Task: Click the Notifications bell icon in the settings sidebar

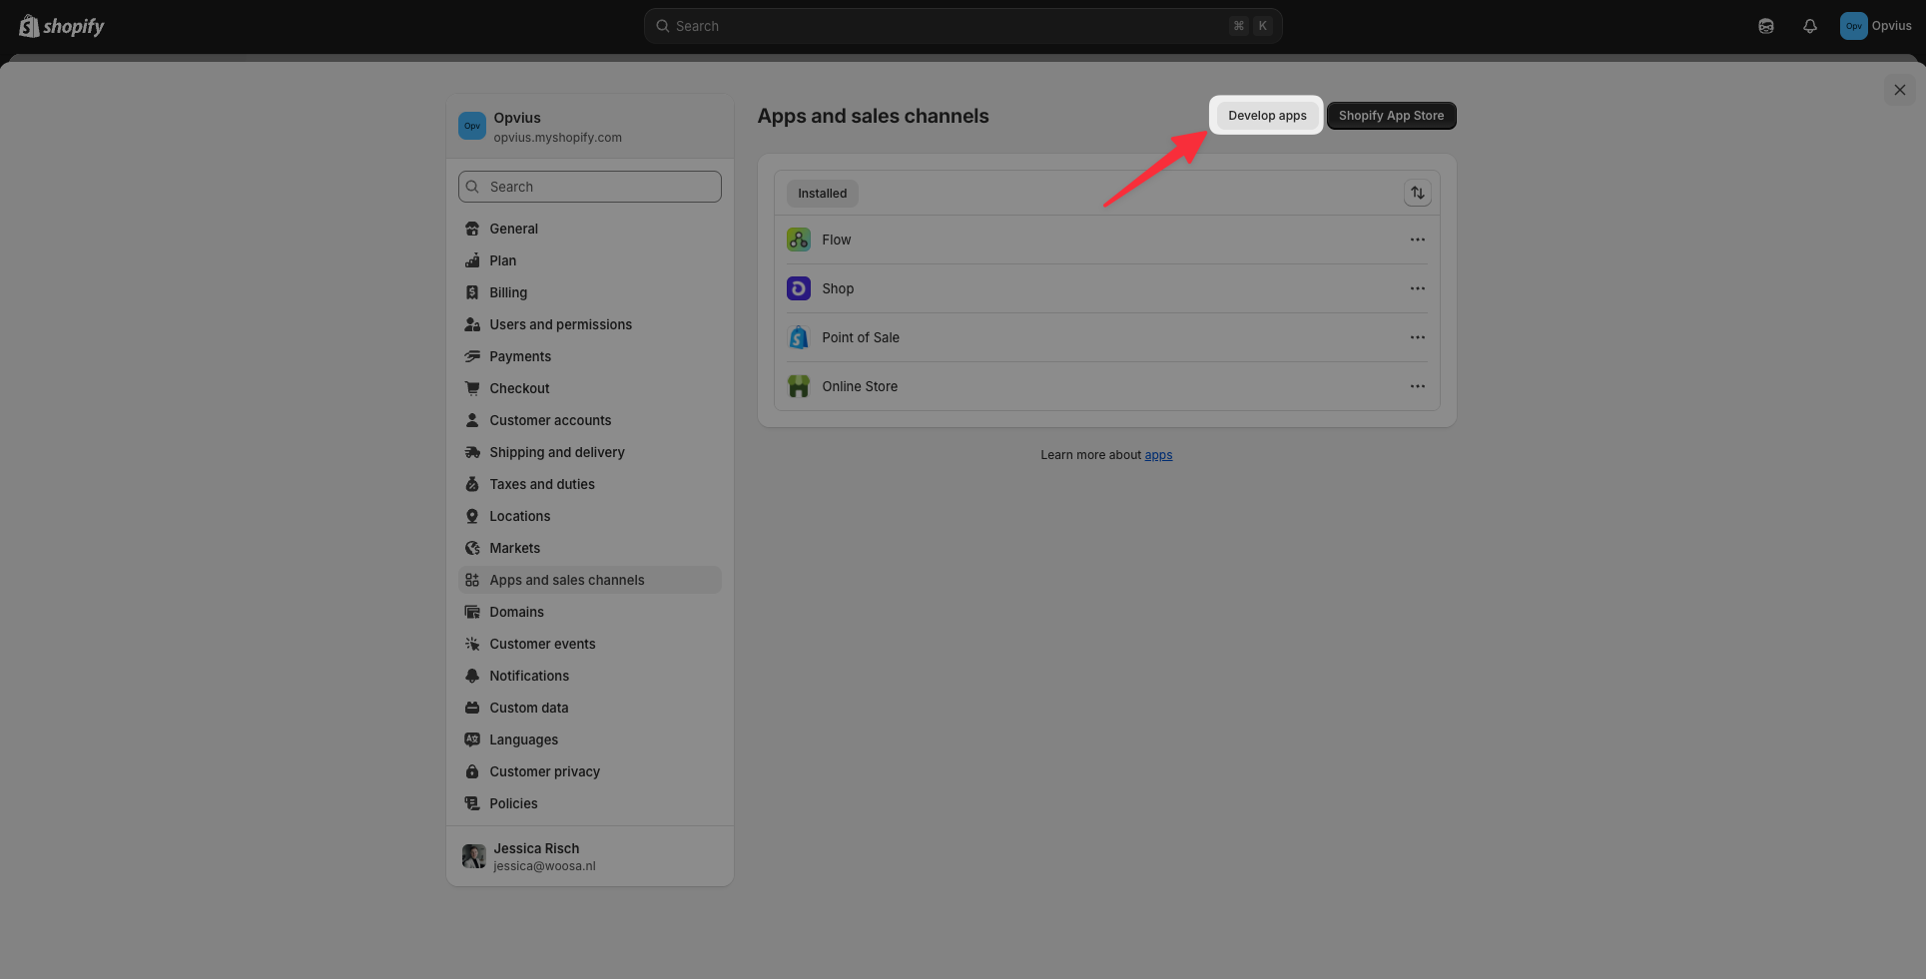Action: tap(472, 676)
